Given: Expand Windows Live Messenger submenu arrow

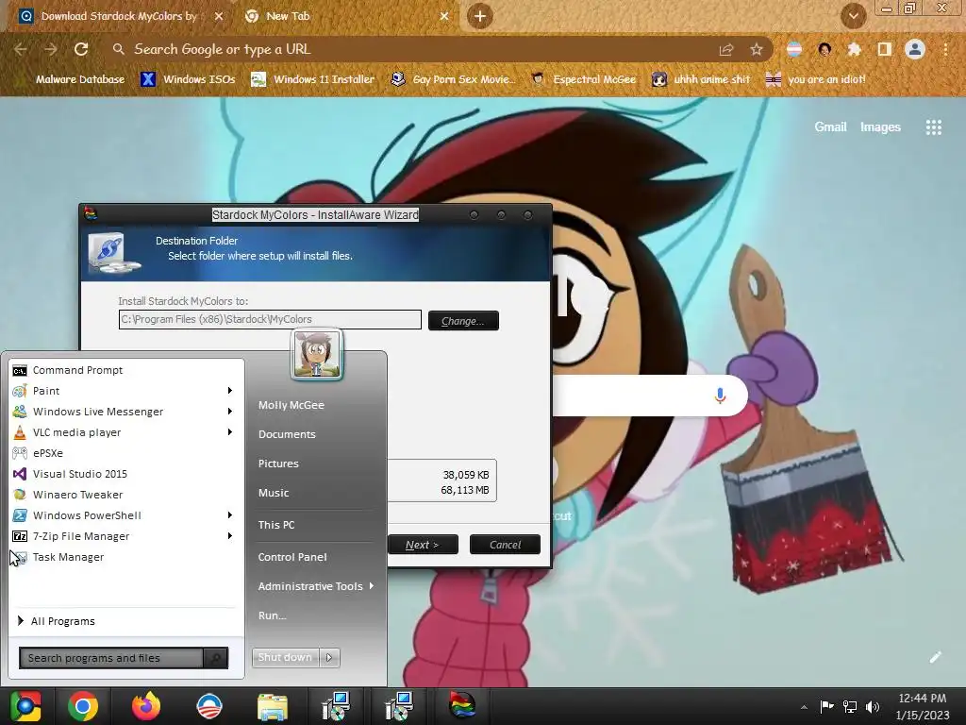Looking at the screenshot, I should (230, 412).
